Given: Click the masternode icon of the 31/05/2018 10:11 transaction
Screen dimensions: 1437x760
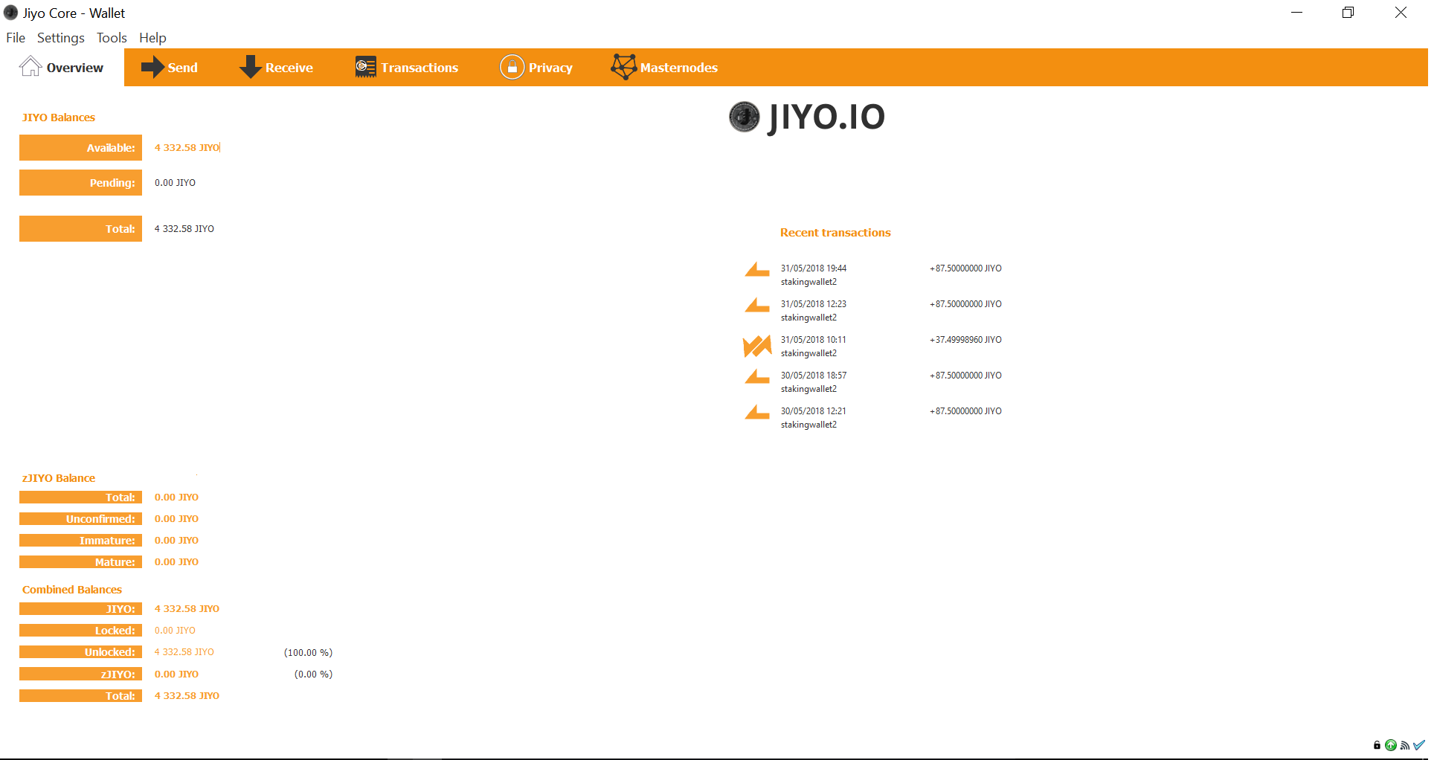Looking at the screenshot, I should [x=757, y=346].
